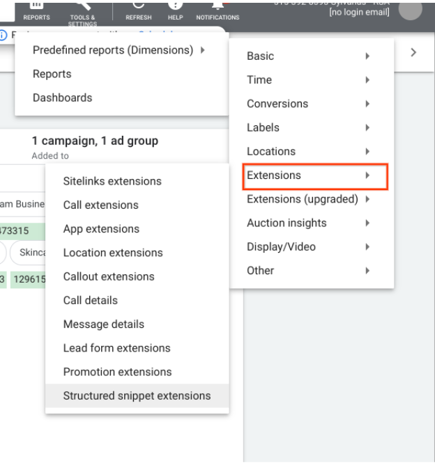Expand the Locations submenu
This screenshot has width=435, height=465.
point(312,152)
